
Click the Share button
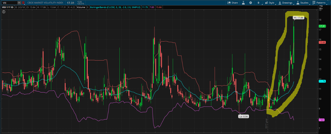pyautogui.click(x=233, y=3)
